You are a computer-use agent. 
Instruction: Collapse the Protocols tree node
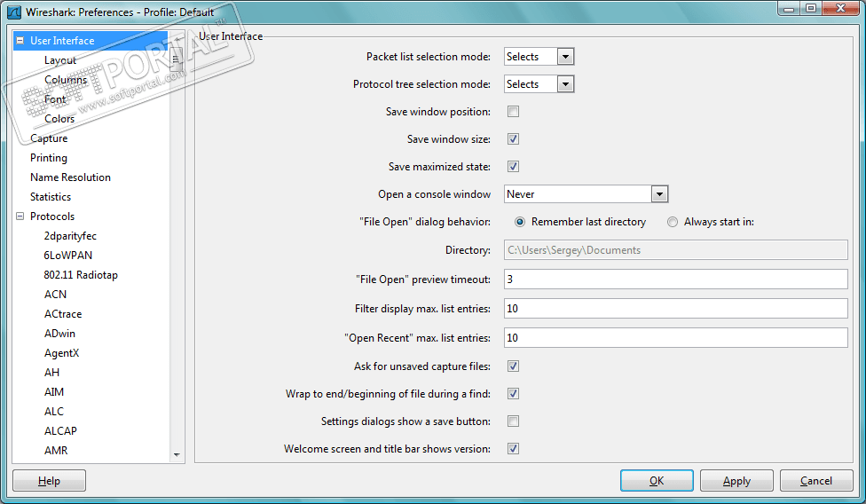[20, 216]
